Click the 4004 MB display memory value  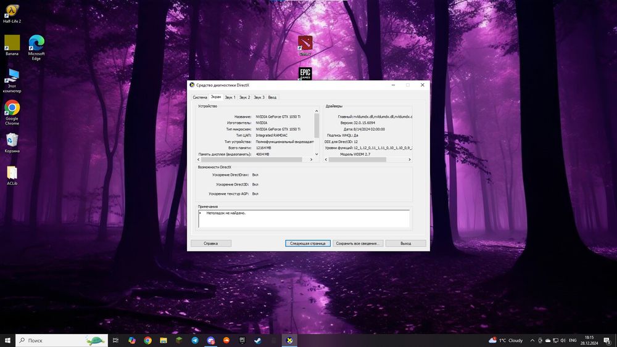(262, 154)
